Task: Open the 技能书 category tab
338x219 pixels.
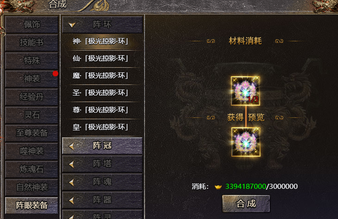Action: coord(32,42)
